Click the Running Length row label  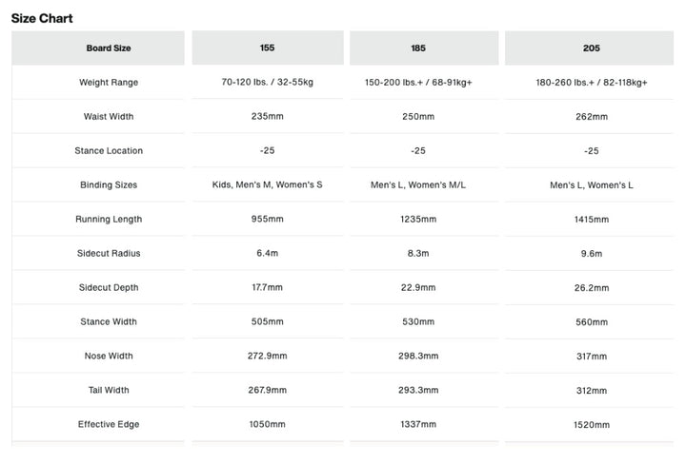pos(109,219)
